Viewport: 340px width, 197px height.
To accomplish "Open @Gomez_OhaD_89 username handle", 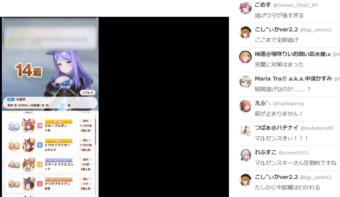I will point(295,5).
